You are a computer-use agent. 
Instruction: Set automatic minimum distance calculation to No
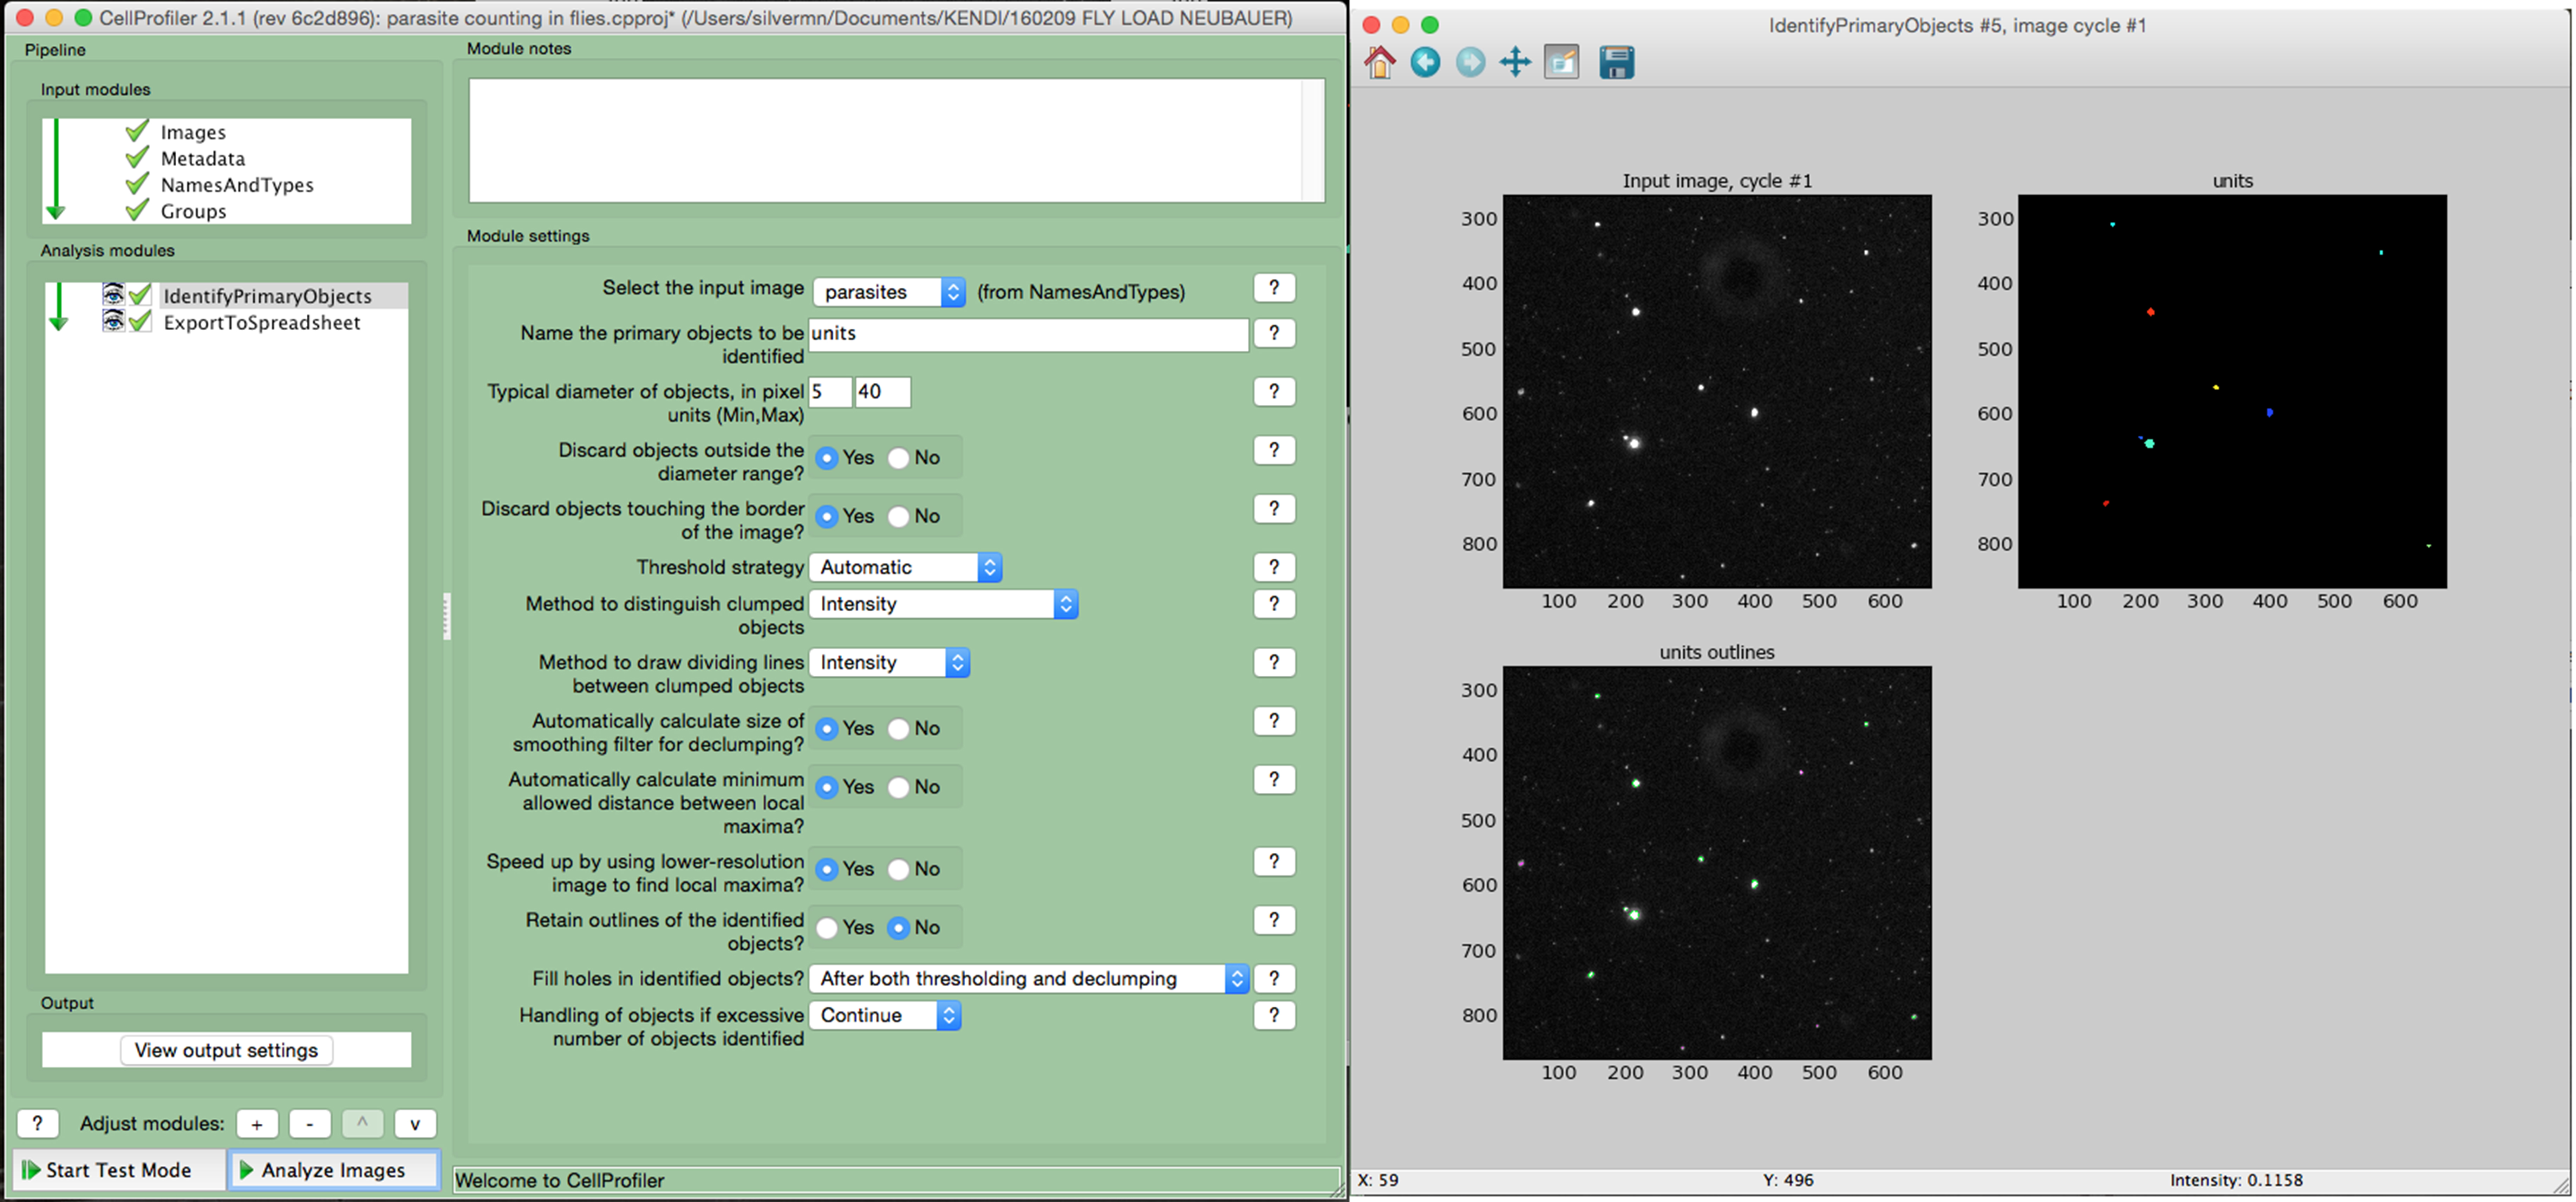pyautogui.click(x=899, y=788)
